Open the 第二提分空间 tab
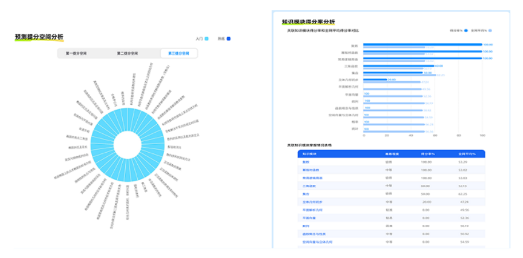The width and height of the screenshot is (523, 258). [x=127, y=53]
